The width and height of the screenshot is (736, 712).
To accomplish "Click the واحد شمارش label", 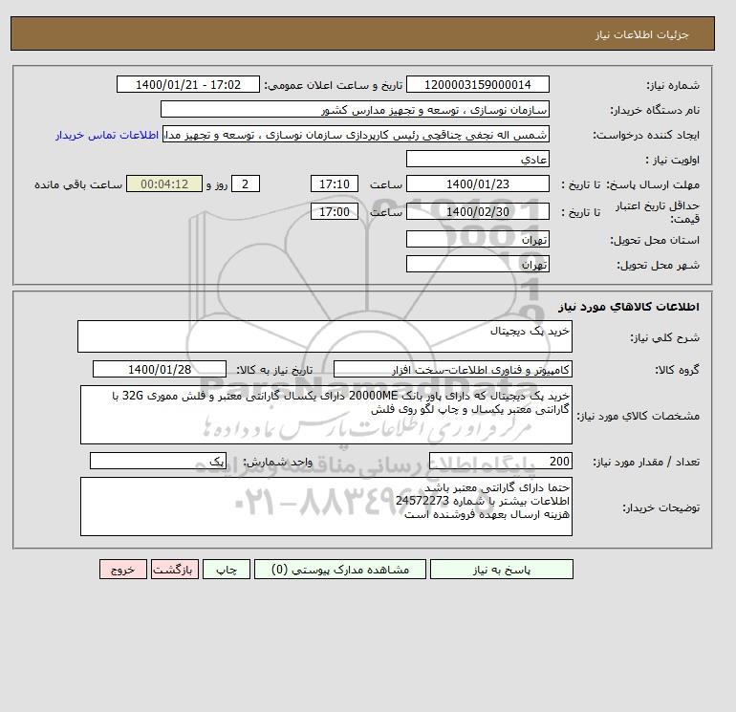I will [278, 462].
